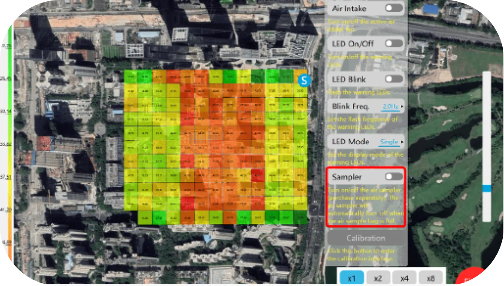Click the "Set the flash frequency" description text
This screenshot has width=504, height=286.
click(363, 123)
